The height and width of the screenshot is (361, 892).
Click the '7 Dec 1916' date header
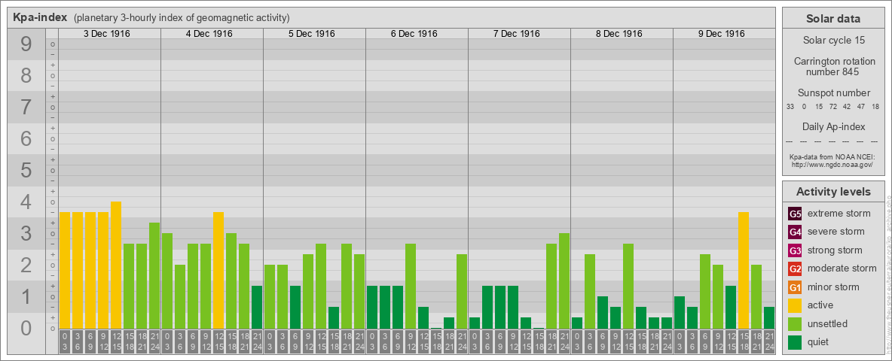(517, 34)
